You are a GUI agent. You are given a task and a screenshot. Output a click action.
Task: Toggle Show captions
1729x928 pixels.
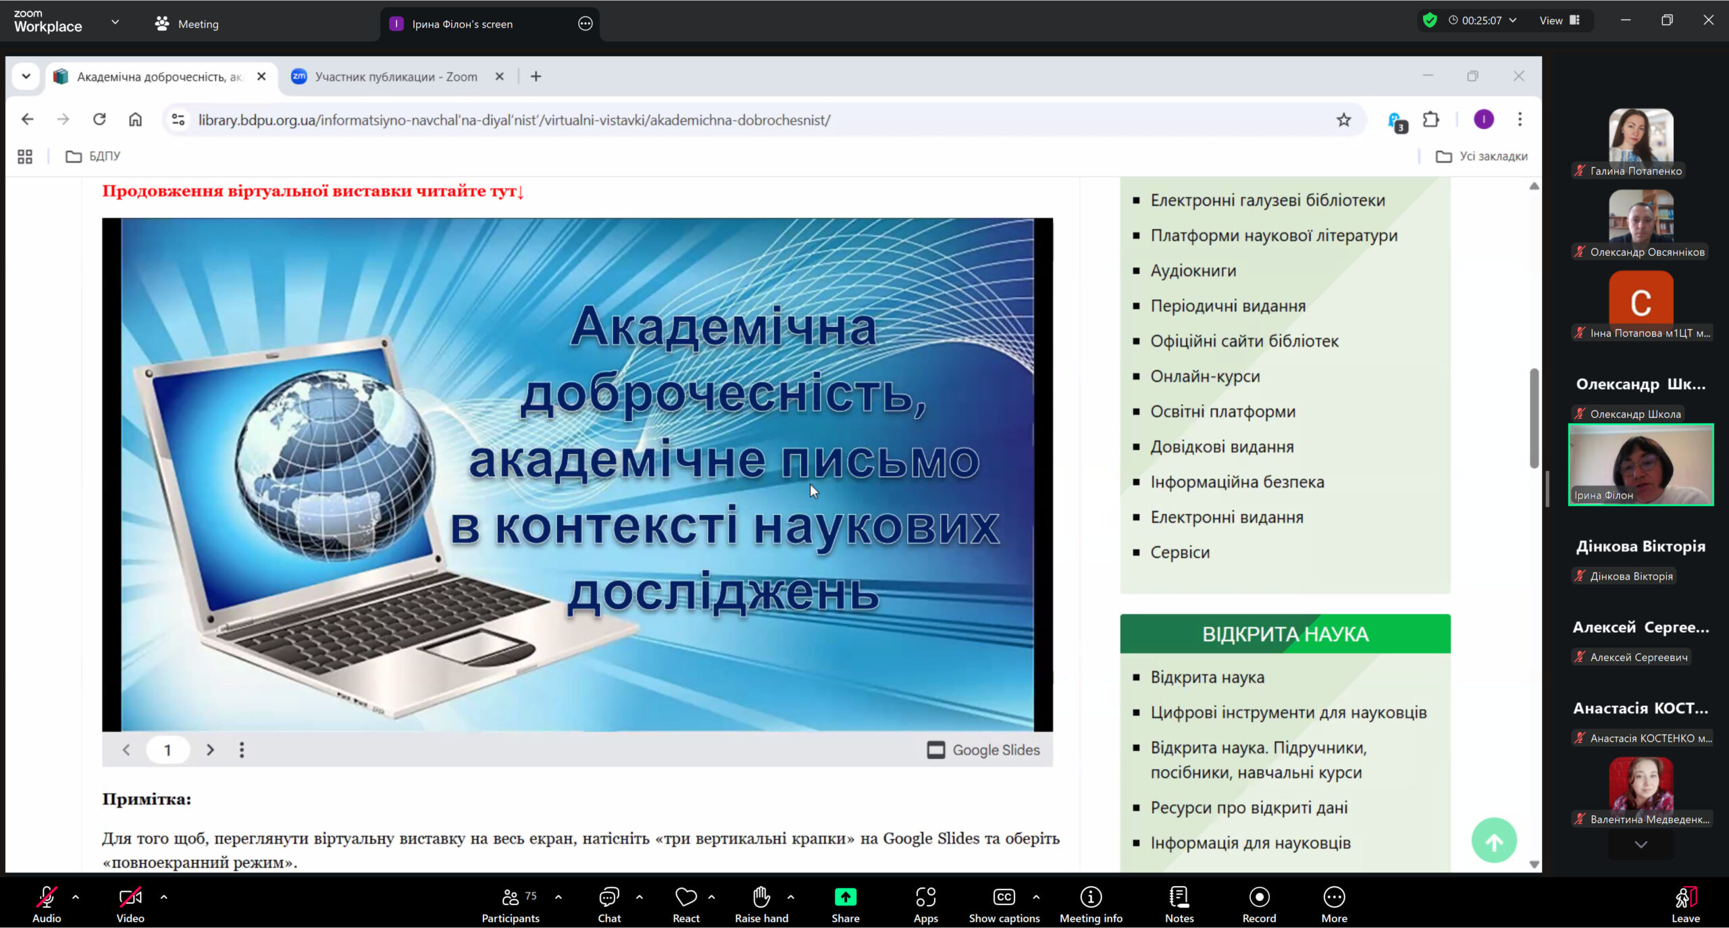coord(1004,903)
